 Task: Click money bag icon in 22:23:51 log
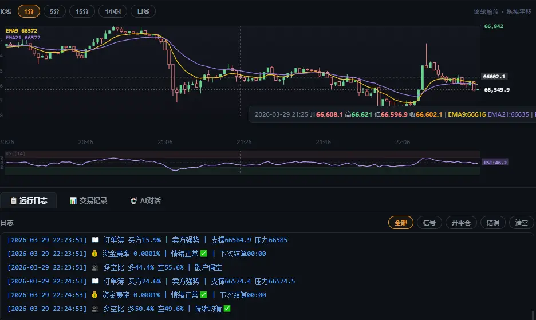pyautogui.click(x=94, y=254)
